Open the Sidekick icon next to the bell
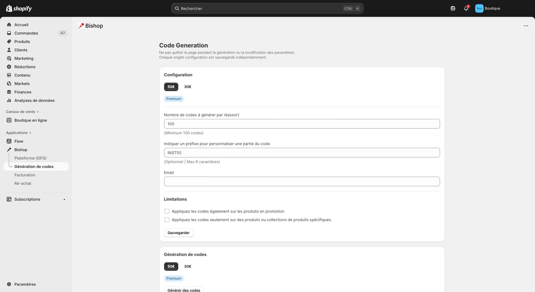 point(453,8)
